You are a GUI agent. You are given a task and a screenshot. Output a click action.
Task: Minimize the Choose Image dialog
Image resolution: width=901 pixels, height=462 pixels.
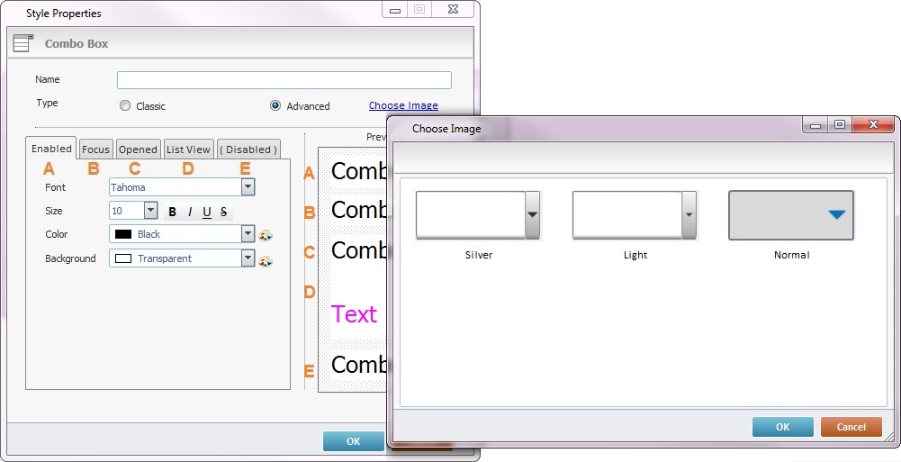tap(815, 124)
